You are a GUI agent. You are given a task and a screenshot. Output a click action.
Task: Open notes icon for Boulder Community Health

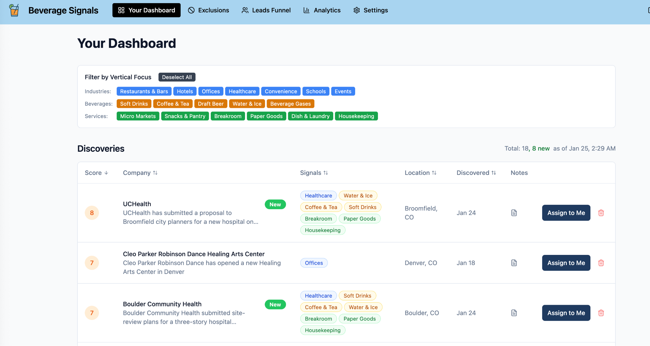tap(514, 313)
